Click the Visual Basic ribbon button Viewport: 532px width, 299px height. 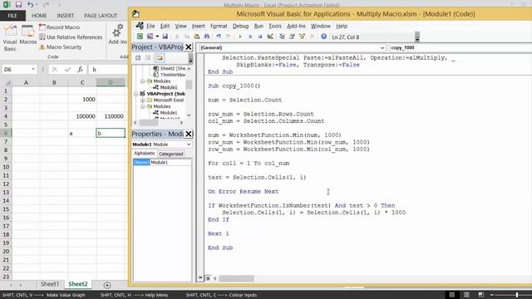coord(10,38)
